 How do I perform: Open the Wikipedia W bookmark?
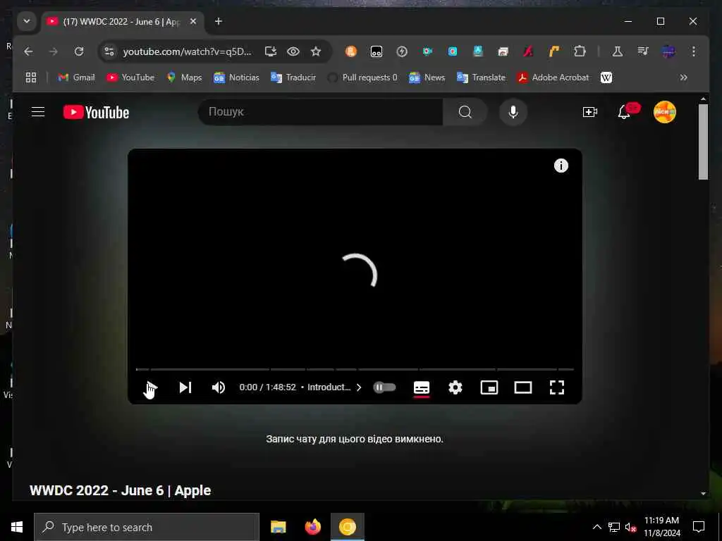[606, 77]
